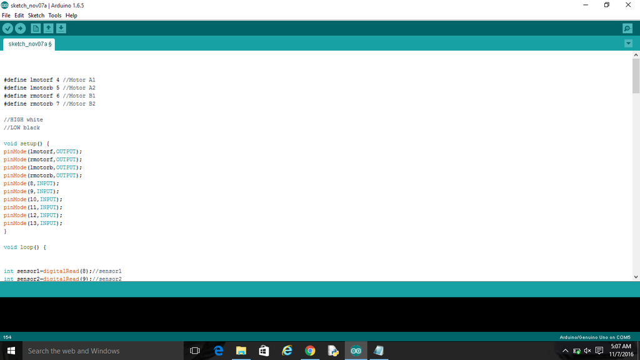Open the Serial Monitor magnifier icon
640x360 pixels.
627,29
